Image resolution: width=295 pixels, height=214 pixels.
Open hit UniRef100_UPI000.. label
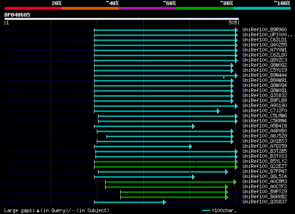(x=267, y=35)
